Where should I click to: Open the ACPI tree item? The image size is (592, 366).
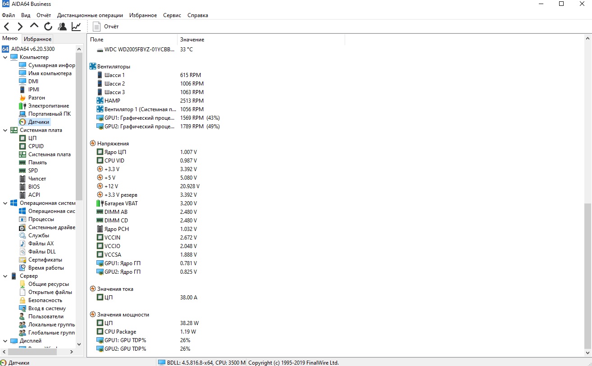coord(34,195)
